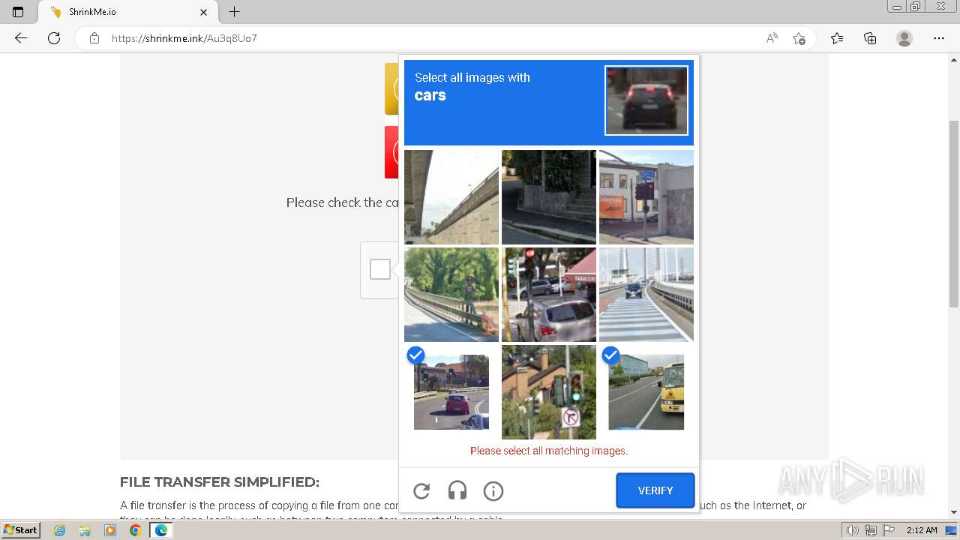The height and width of the screenshot is (540, 960).
Task: View site information lock icon
Action: 94,38
